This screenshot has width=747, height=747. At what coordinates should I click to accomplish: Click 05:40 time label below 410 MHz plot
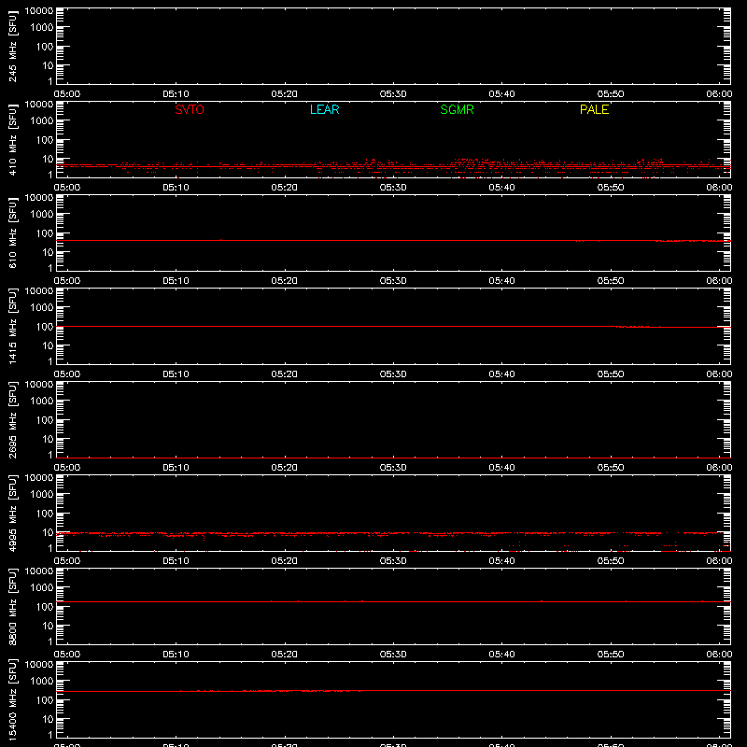[501, 188]
